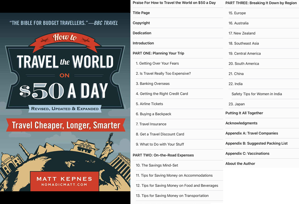The image size is (299, 204).
Task: Open the Copyright entry
Action: point(178,23)
